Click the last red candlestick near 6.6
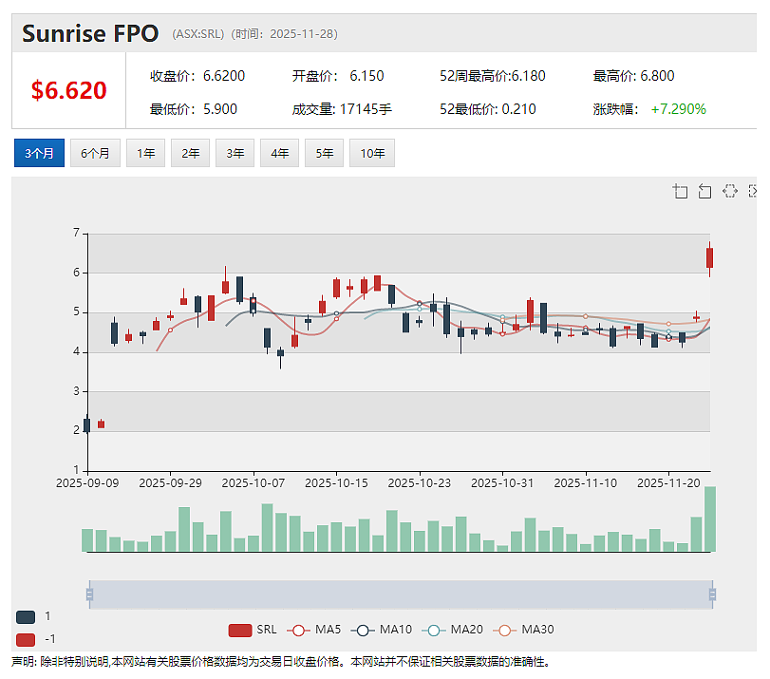This screenshot has width=770, height=679. click(x=709, y=258)
